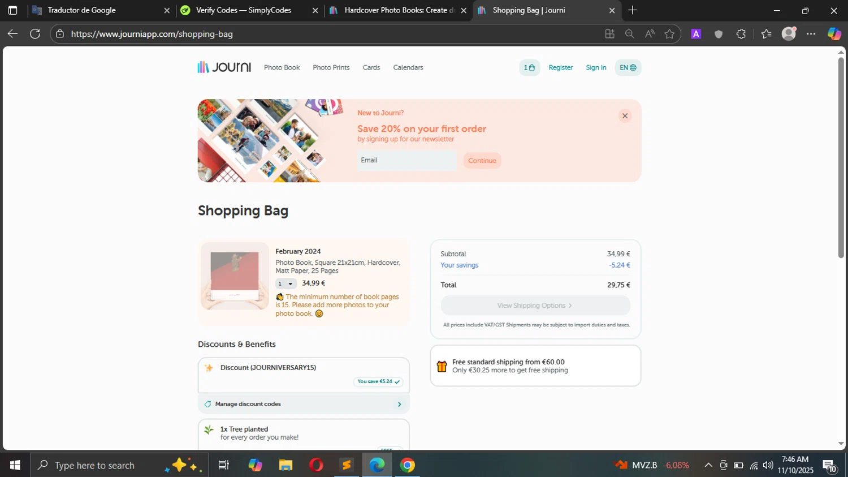
Task: Click the zoom out magnifier icon
Action: point(629,34)
